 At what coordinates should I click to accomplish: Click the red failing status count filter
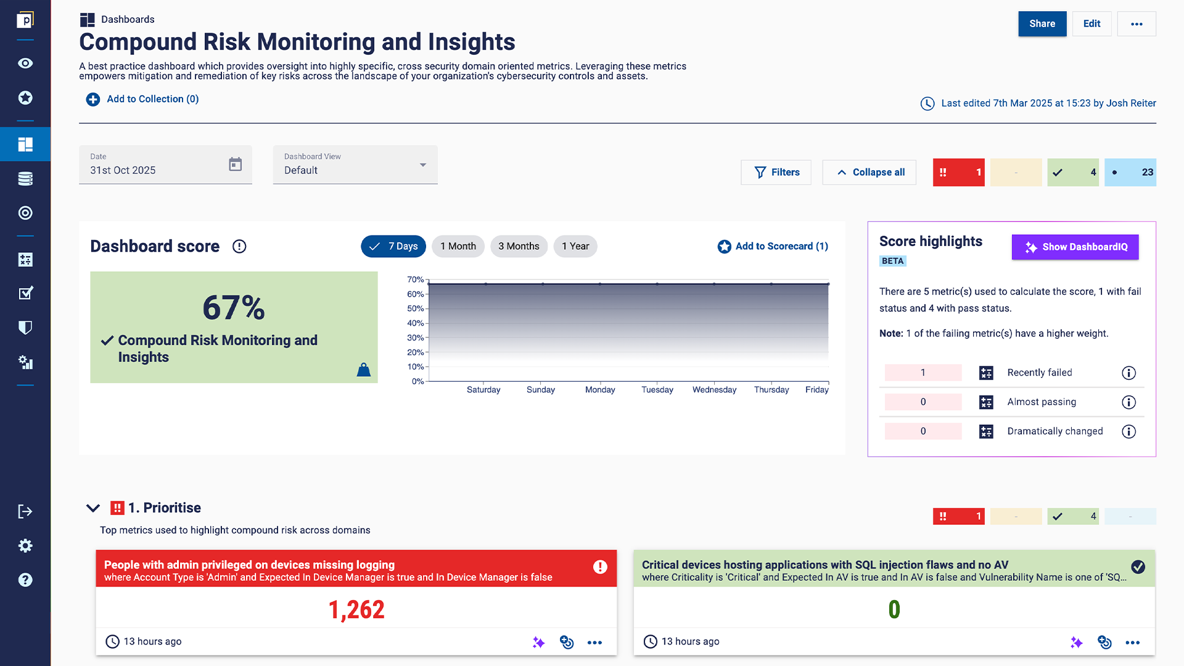pos(958,173)
